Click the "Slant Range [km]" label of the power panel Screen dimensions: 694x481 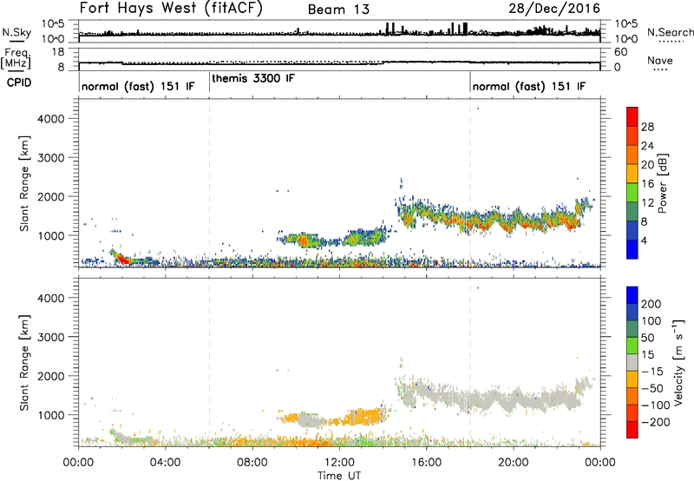click(24, 183)
